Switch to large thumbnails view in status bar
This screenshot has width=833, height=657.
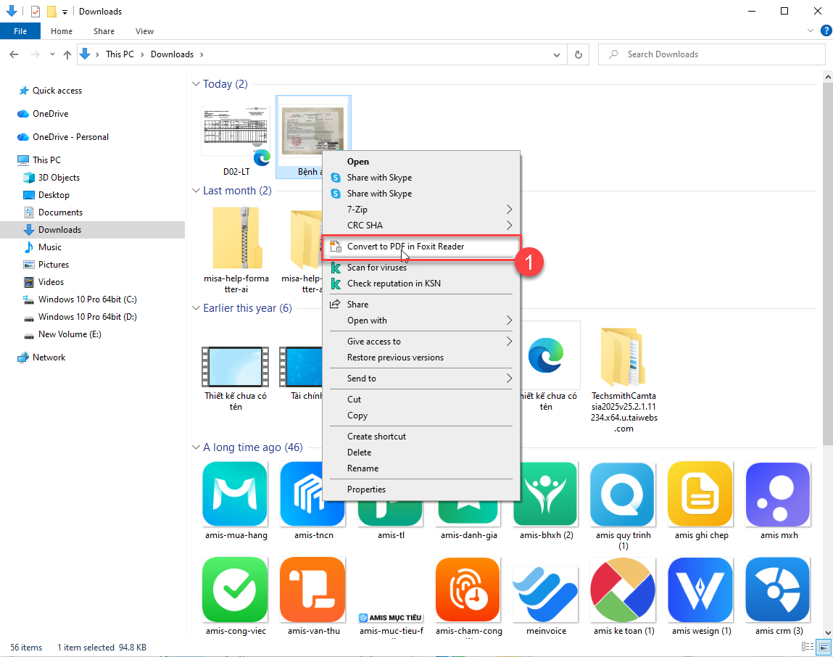(824, 647)
